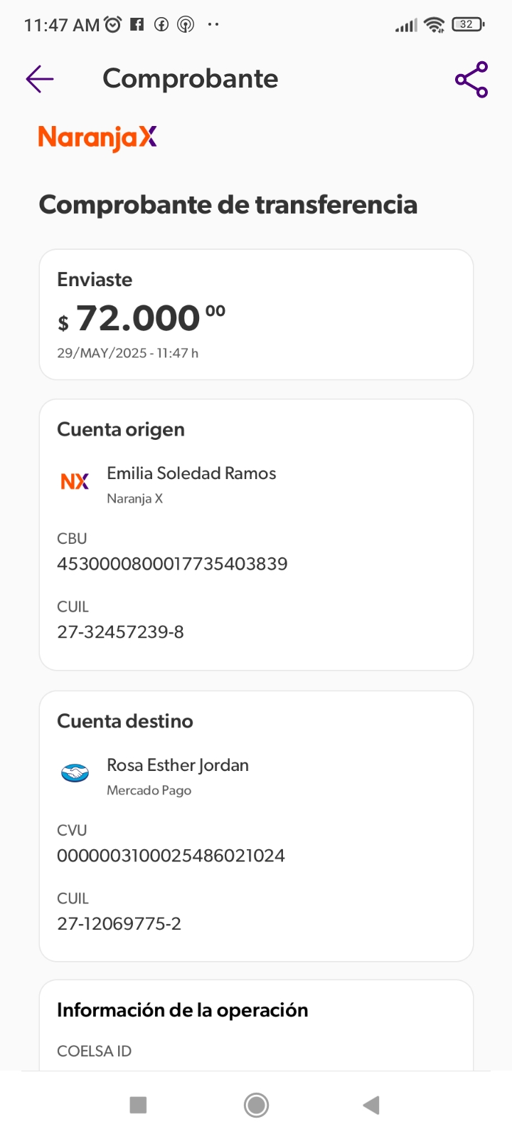Tap the sender CUIL 27-32457239-8
The height and width of the screenshot is (1139, 512).
pyautogui.click(x=120, y=632)
